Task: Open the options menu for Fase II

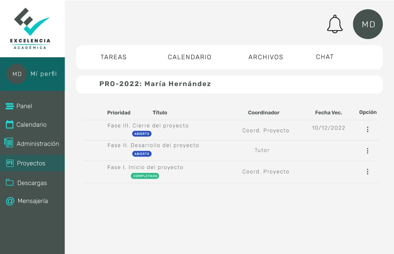Action: (367, 151)
